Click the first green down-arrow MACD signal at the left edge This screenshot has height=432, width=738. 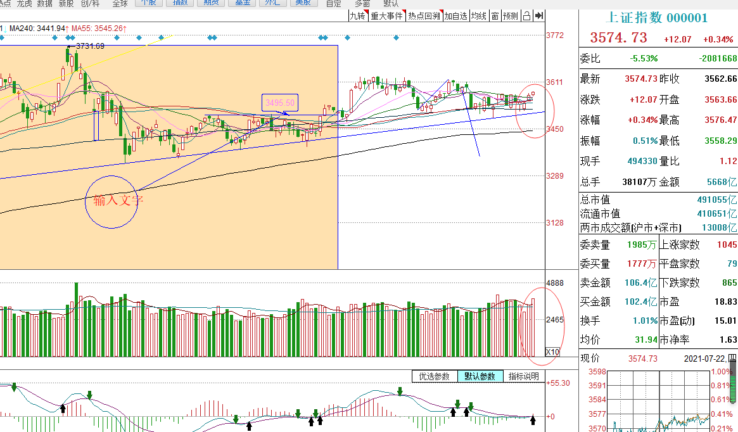pos(14,387)
